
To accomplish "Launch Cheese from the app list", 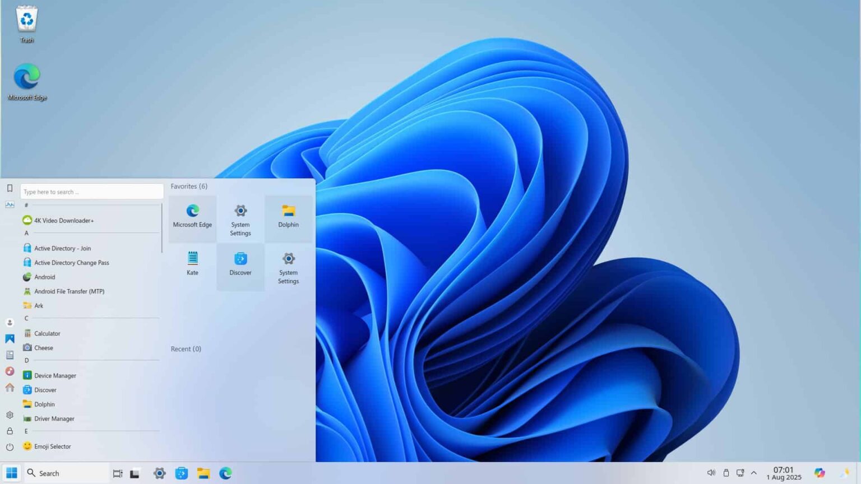I will point(44,347).
